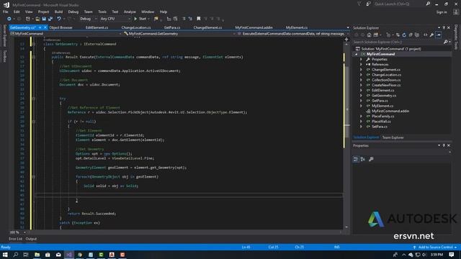Click Solution Explorer search magnifier icon
Viewport: 461px width, 259px height.
(x=446, y=42)
